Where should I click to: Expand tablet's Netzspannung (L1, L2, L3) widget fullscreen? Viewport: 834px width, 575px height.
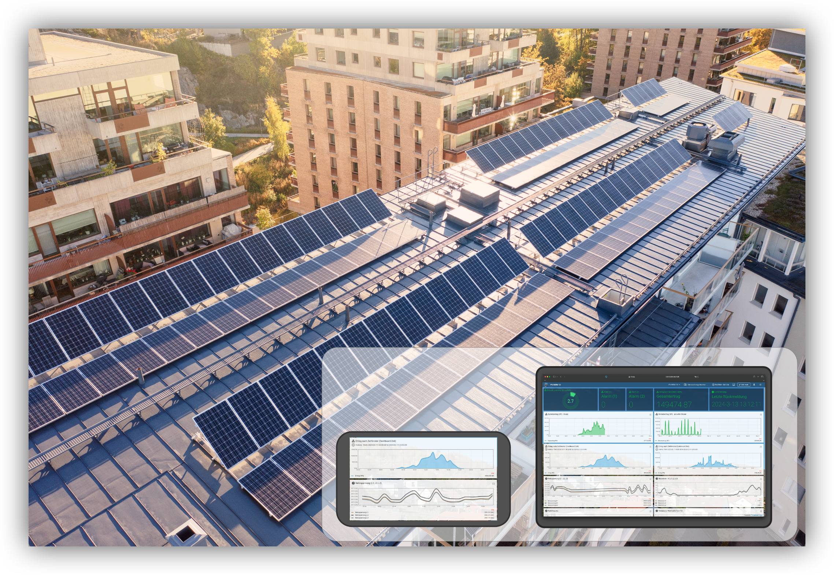coord(650,479)
